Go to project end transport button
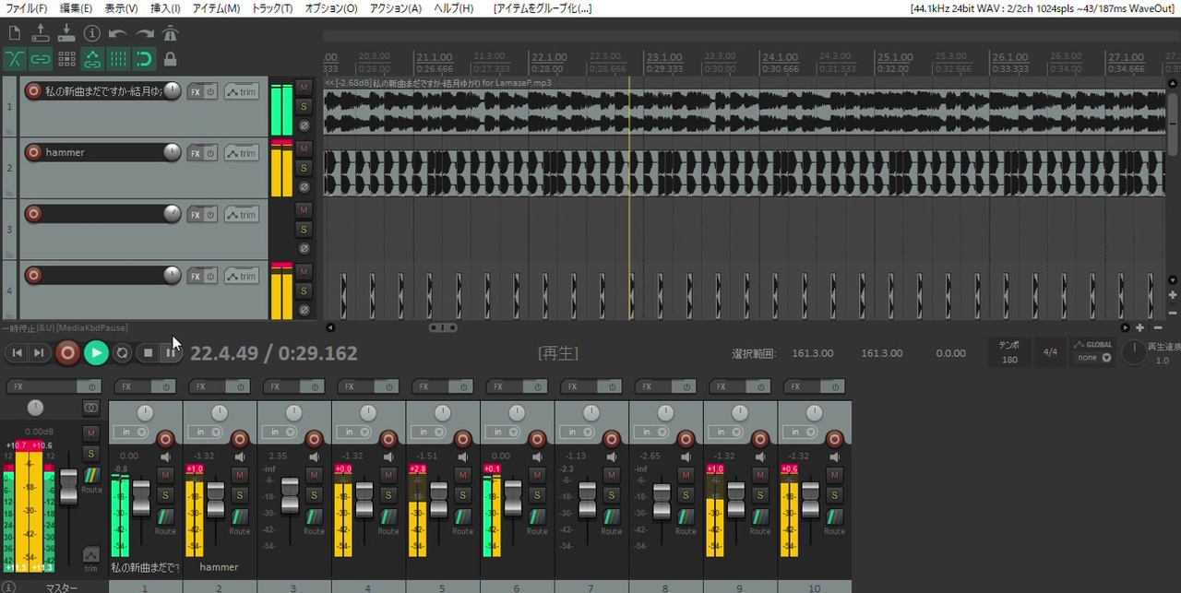Viewport: 1181px width, 593px height. click(x=39, y=352)
